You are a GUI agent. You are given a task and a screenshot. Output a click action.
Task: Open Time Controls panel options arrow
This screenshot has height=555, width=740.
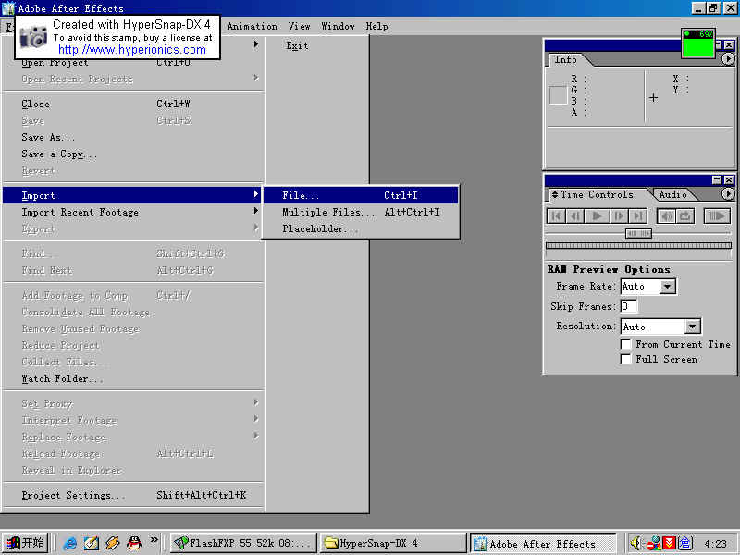[728, 194]
